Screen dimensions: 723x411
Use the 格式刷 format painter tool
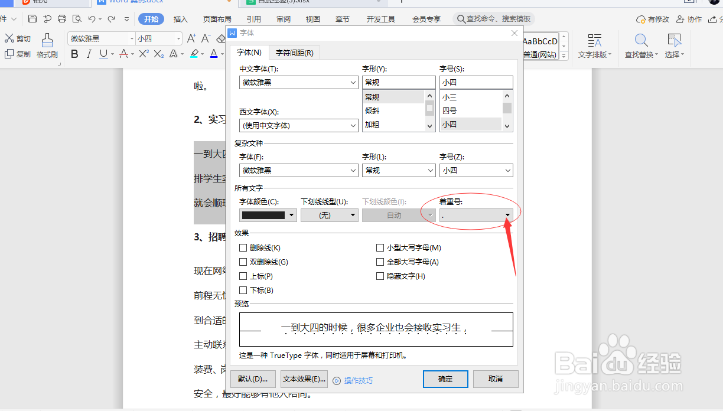48,45
